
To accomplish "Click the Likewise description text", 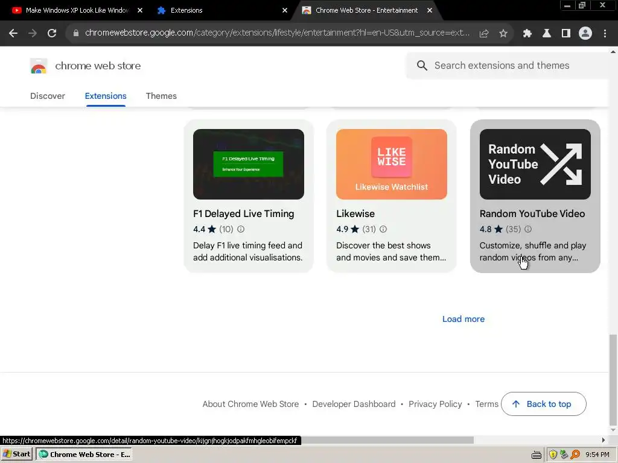I will 391,251.
